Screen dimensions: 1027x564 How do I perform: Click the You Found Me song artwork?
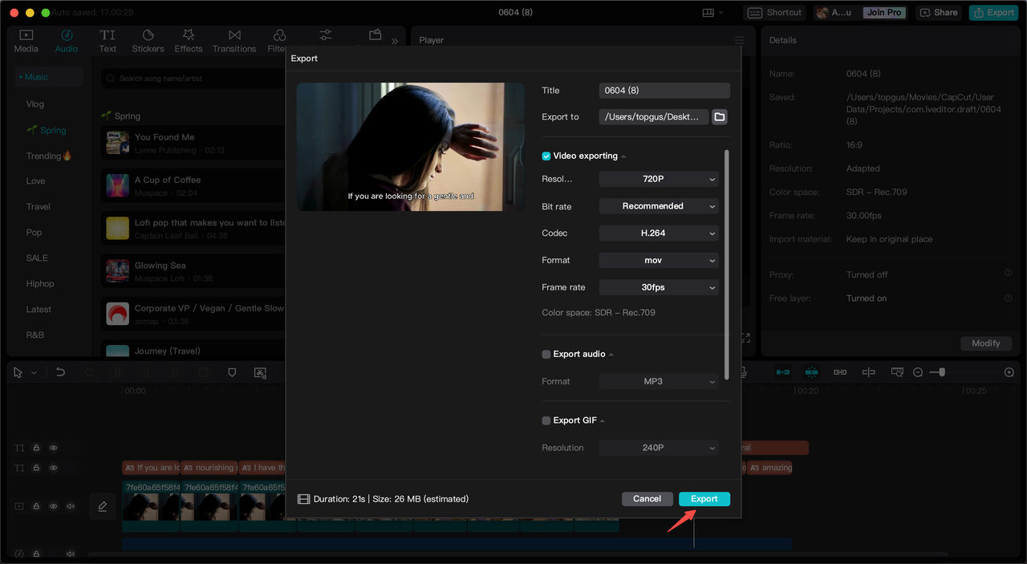[118, 143]
